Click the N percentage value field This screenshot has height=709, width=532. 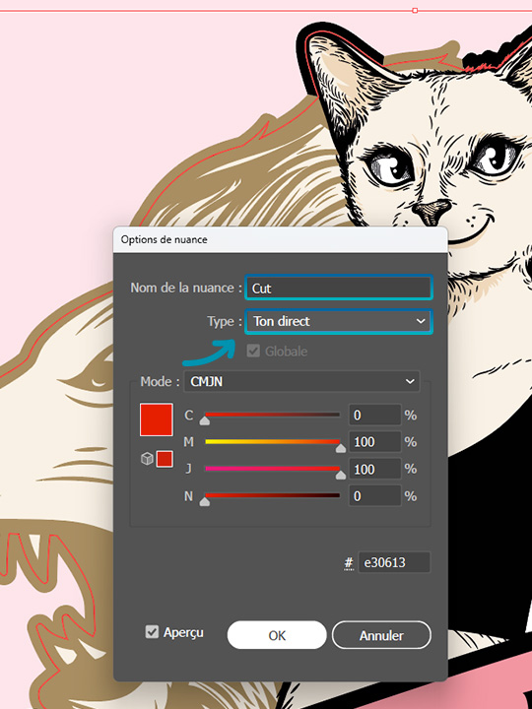374,496
